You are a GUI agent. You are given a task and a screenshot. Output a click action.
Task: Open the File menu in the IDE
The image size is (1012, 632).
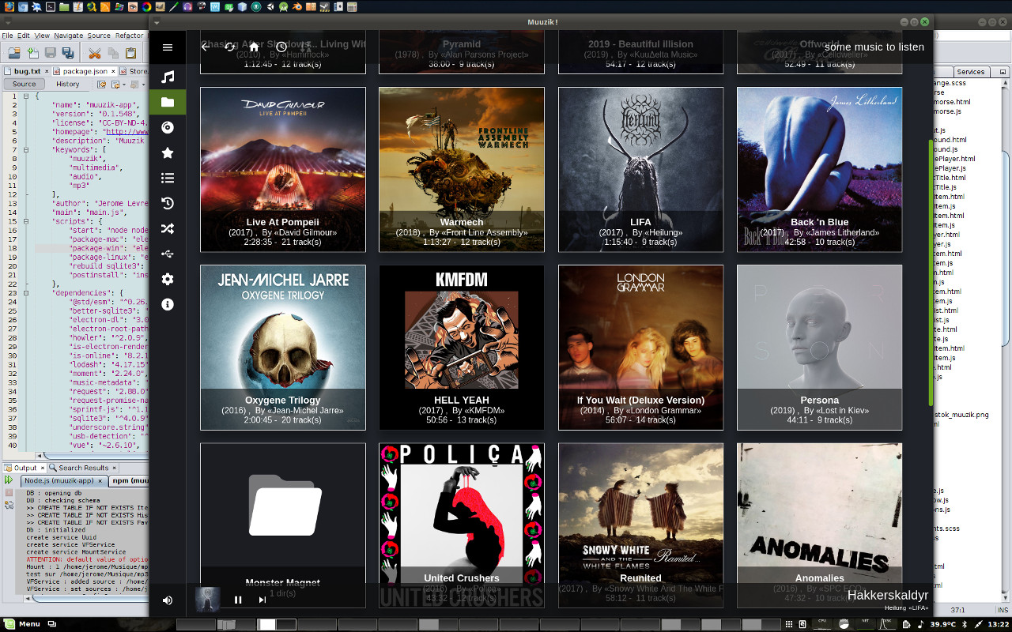point(8,36)
